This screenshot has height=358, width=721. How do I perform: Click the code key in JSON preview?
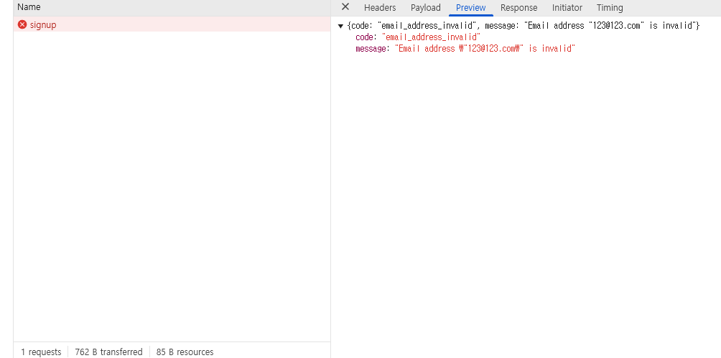coord(366,37)
